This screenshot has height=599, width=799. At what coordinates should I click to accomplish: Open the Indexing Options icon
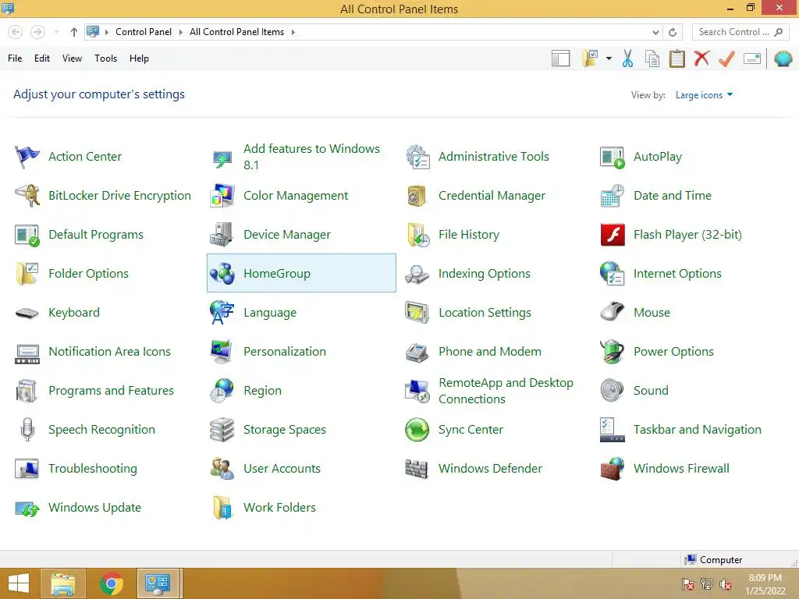pos(417,274)
